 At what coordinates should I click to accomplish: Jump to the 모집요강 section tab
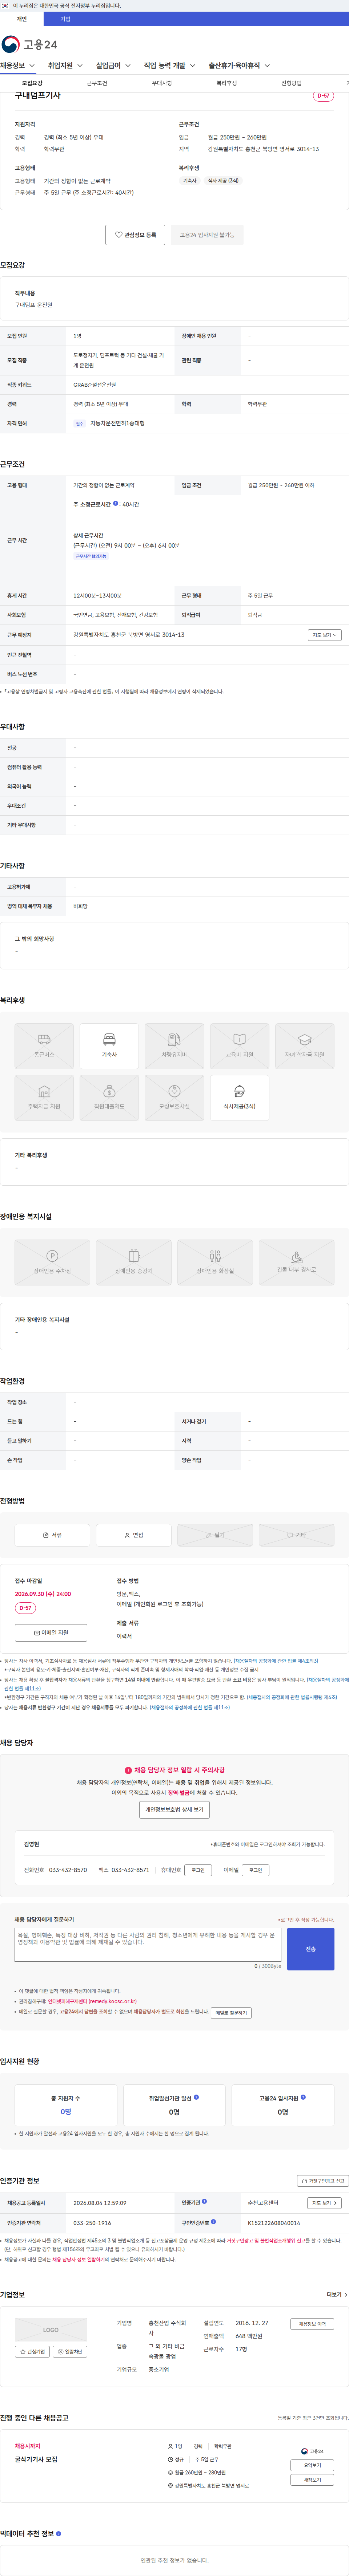point(32,83)
